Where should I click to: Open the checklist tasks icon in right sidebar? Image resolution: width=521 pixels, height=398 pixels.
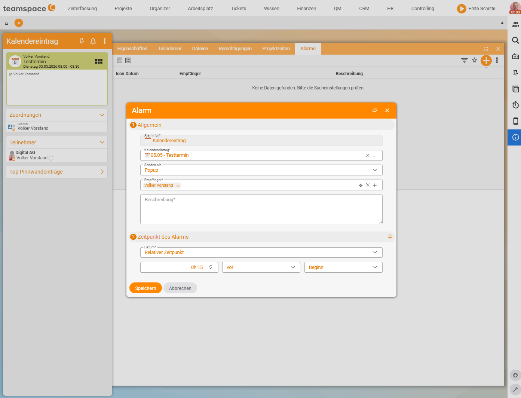coord(515,89)
